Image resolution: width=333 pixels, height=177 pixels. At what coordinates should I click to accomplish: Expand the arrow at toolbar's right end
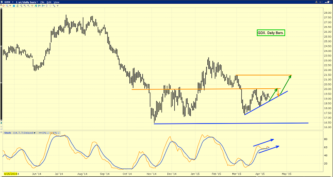pos(57,6)
